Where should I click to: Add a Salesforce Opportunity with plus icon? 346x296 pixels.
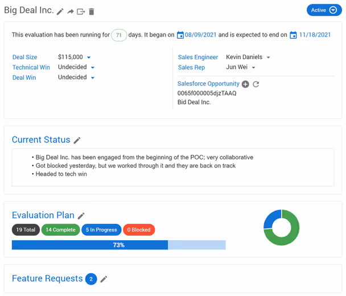[245, 84]
